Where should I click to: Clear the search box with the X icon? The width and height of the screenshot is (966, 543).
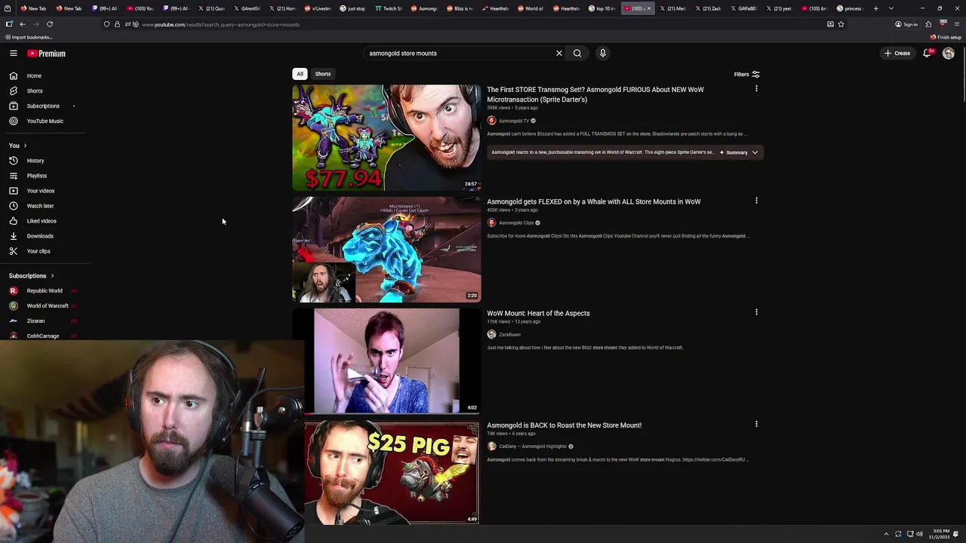pyautogui.click(x=559, y=54)
